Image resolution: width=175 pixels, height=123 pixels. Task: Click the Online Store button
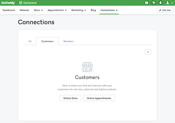pyautogui.click(x=71, y=98)
